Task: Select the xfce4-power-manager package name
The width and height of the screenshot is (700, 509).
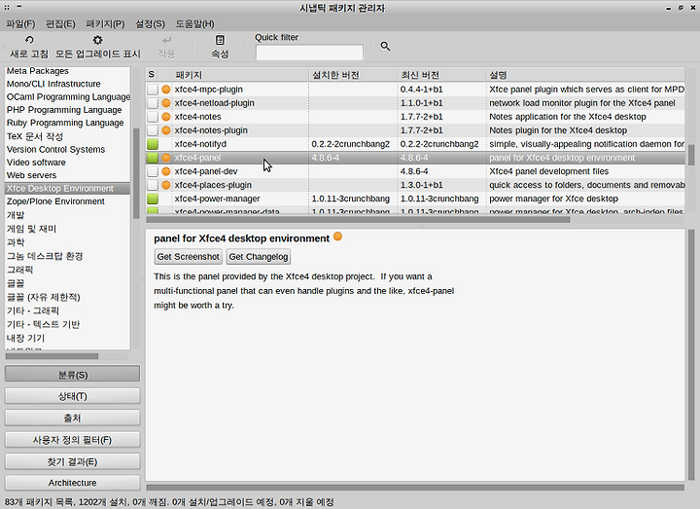Action: pyautogui.click(x=218, y=199)
